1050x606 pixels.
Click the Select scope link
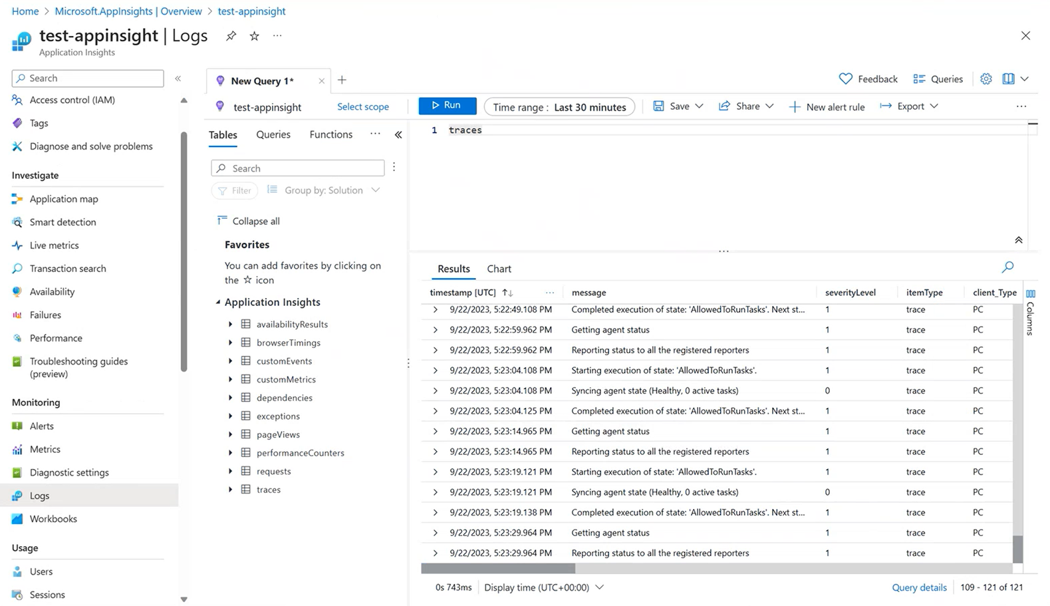[x=362, y=107]
